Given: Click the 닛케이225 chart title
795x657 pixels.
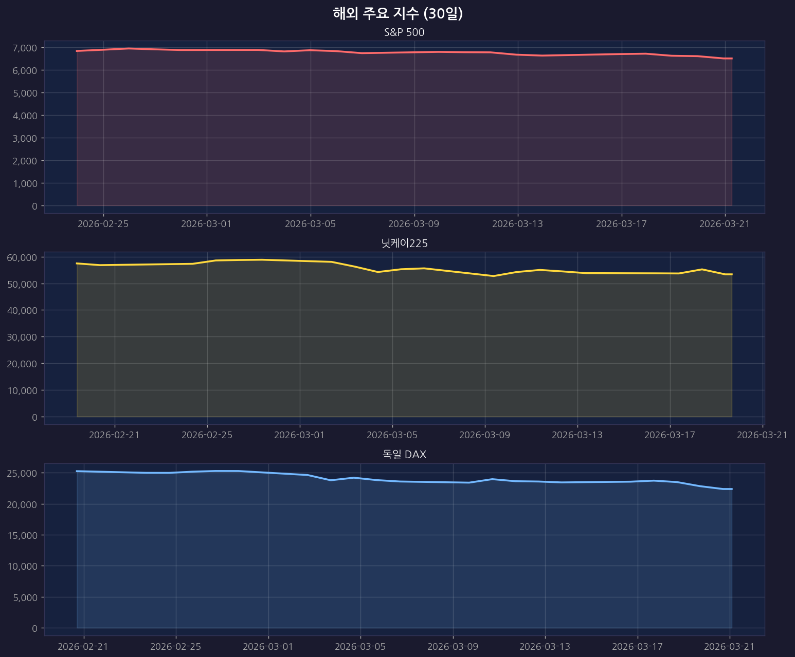Looking at the screenshot, I should (404, 243).
